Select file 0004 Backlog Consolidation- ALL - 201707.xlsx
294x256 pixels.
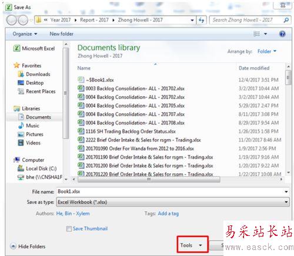(131, 114)
